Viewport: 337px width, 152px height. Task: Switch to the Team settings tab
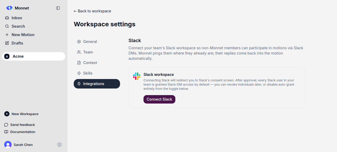tap(97, 52)
